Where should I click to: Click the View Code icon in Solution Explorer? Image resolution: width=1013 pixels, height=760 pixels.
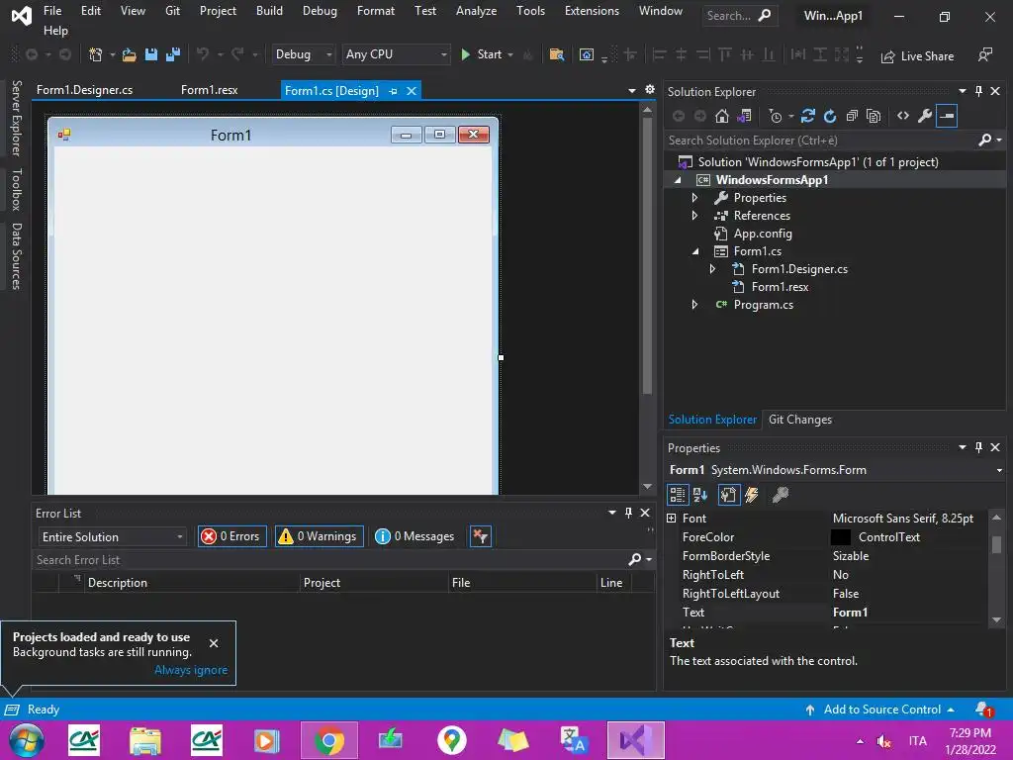[903, 116]
